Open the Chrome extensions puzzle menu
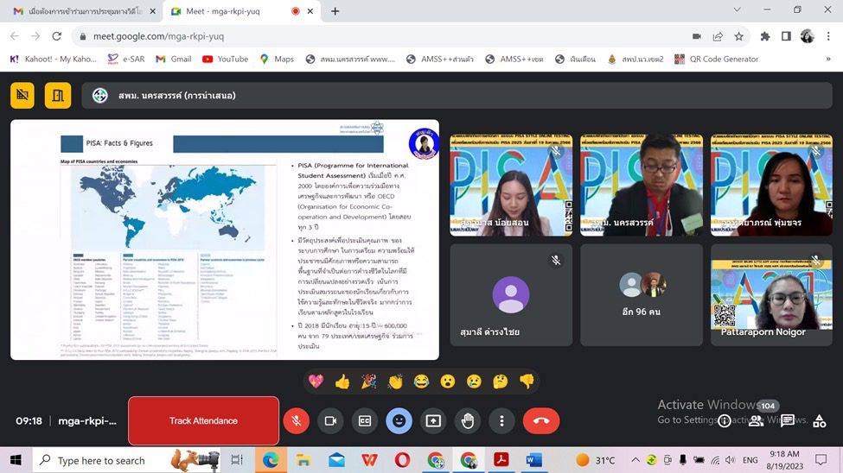 click(x=765, y=36)
